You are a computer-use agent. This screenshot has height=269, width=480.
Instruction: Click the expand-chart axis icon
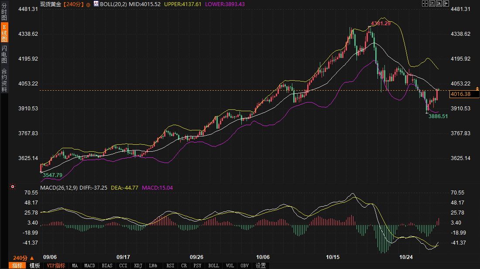(439, 3)
